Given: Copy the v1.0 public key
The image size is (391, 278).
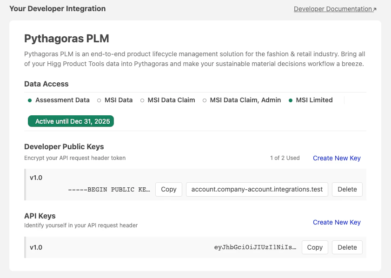Looking at the screenshot, I should pyautogui.click(x=168, y=189).
